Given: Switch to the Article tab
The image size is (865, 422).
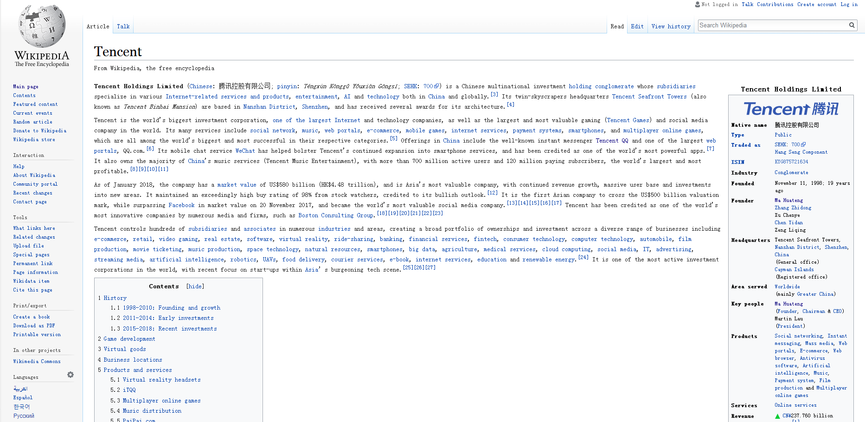Looking at the screenshot, I should click(98, 26).
